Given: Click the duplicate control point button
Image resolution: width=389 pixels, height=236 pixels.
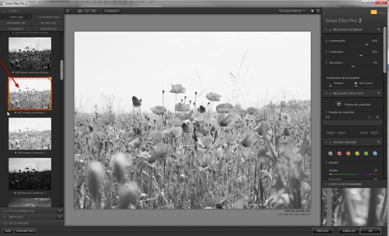Looking at the screenshot, I should pos(364,134).
